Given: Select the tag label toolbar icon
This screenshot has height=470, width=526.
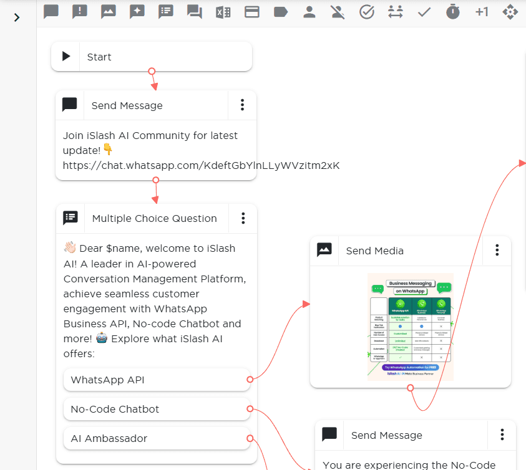Looking at the screenshot, I should (280, 12).
